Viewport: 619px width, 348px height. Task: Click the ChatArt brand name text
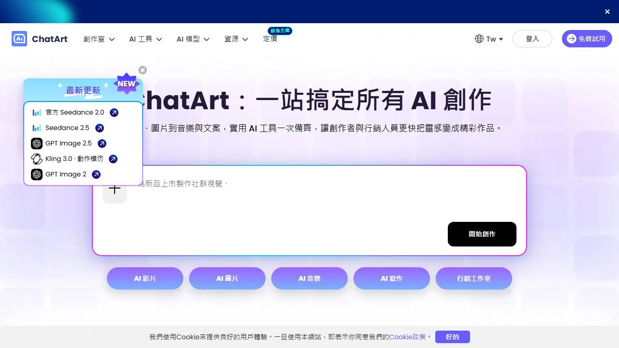50,39
